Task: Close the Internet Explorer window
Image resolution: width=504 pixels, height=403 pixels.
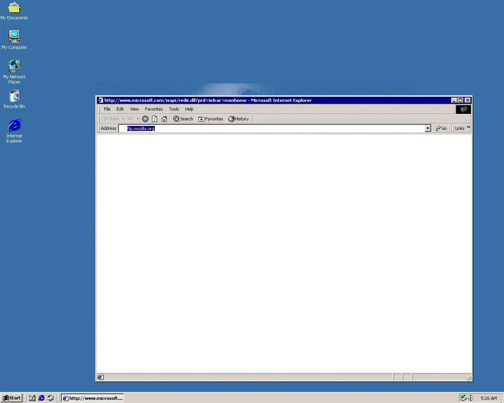Action: [x=467, y=100]
